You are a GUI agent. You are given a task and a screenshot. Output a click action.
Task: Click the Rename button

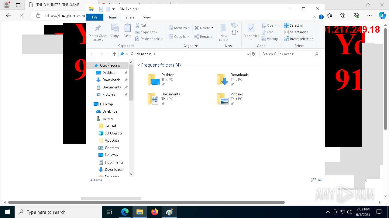click(203, 37)
